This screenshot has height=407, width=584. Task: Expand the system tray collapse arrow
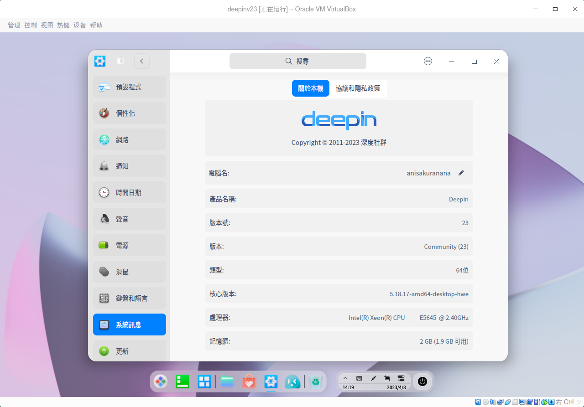coord(345,378)
